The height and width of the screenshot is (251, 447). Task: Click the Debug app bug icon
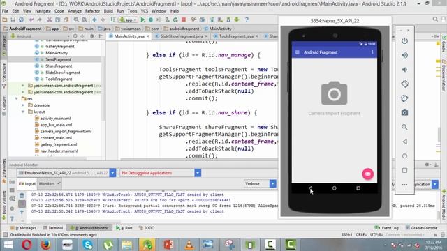tap(151, 20)
